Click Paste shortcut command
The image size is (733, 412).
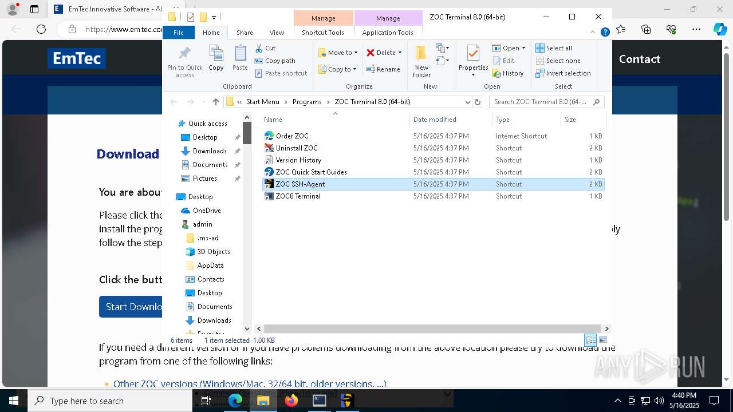pyautogui.click(x=281, y=73)
